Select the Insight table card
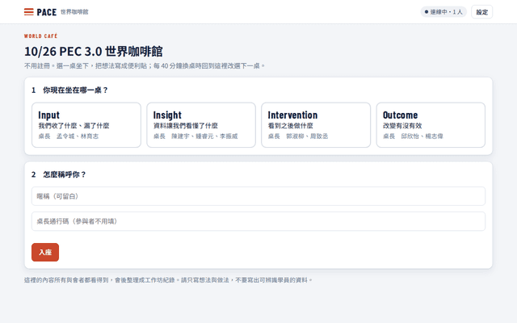Image resolution: width=517 pixels, height=323 pixels. (201, 125)
